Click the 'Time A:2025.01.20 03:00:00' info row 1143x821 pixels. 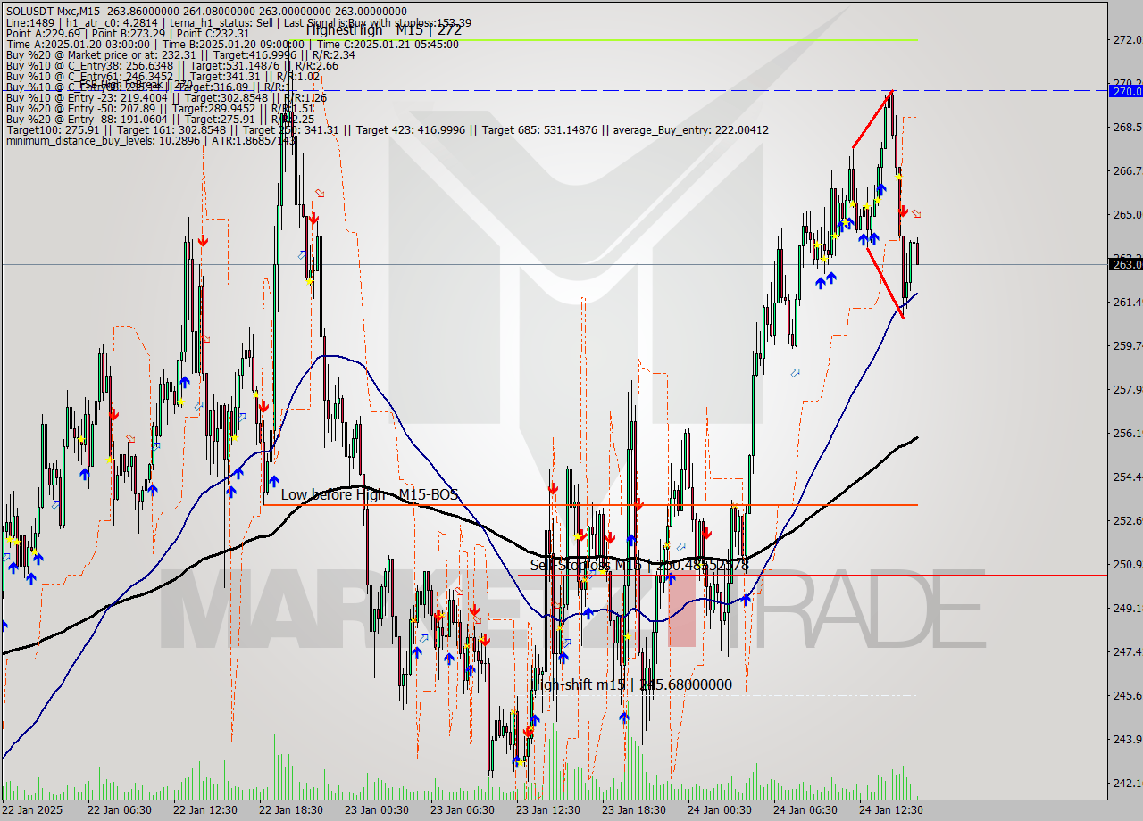click(x=232, y=44)
